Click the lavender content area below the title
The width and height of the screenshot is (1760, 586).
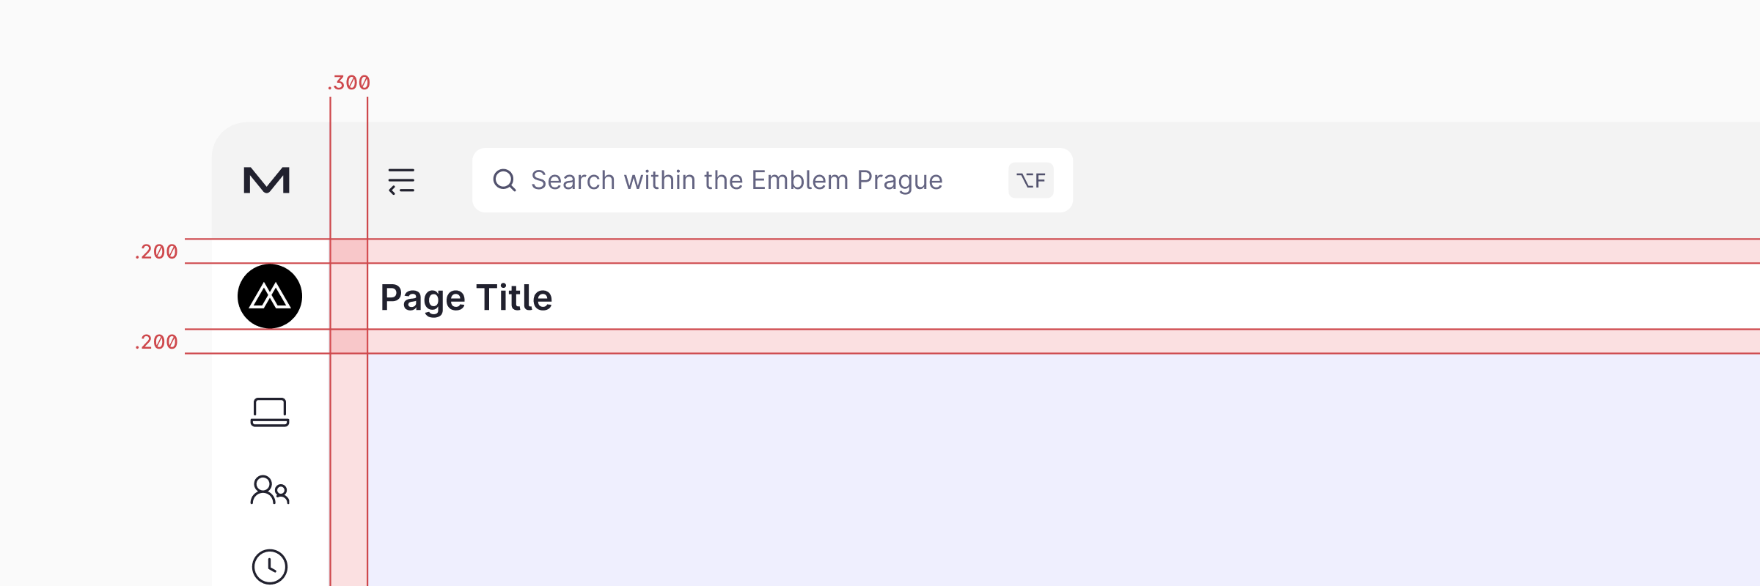tap(1027, 469)
